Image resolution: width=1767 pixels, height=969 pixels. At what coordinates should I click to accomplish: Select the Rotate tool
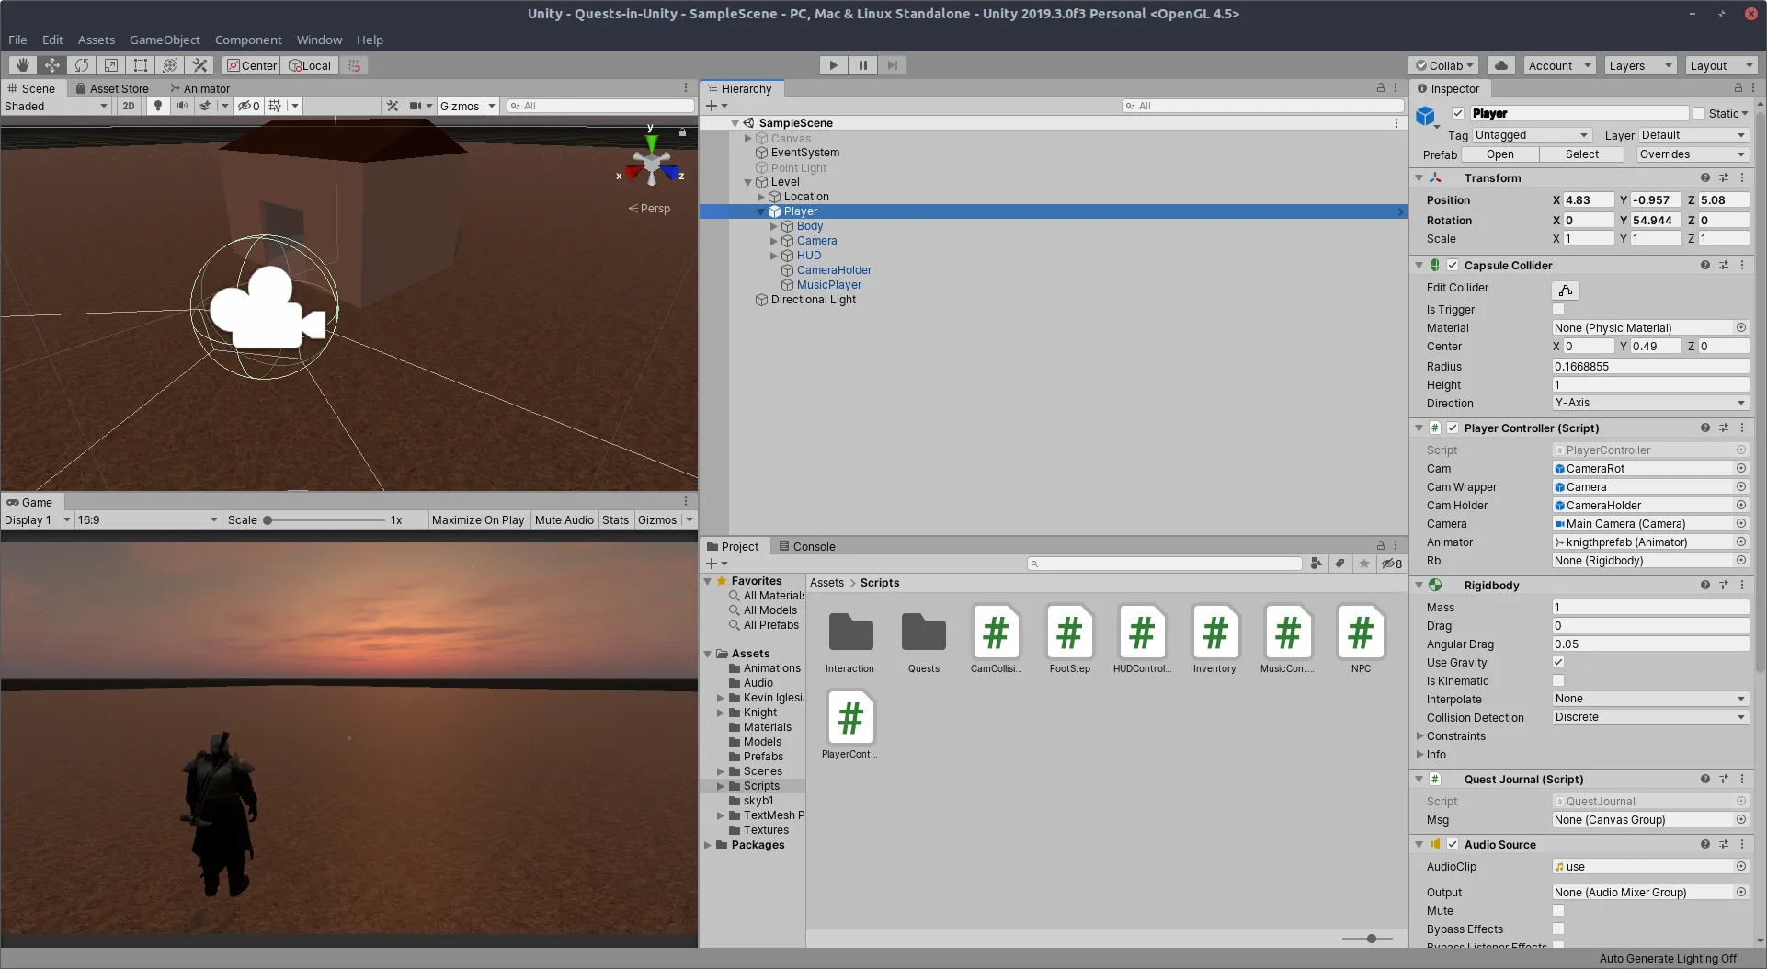click(x=82, y=65)
